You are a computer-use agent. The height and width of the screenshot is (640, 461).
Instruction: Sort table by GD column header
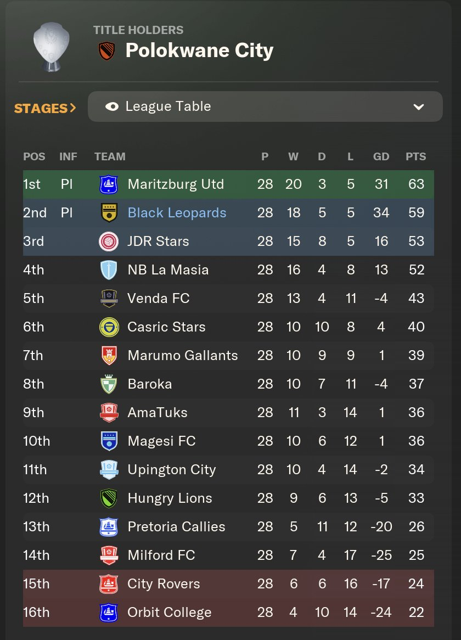coord(381,156)
